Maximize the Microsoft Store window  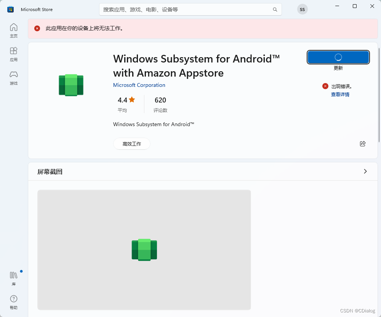pos(354,6)
